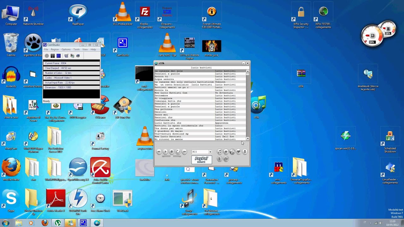Select song 'Serre moi'
The image size is (404, 227).
(x=200, y=115)
